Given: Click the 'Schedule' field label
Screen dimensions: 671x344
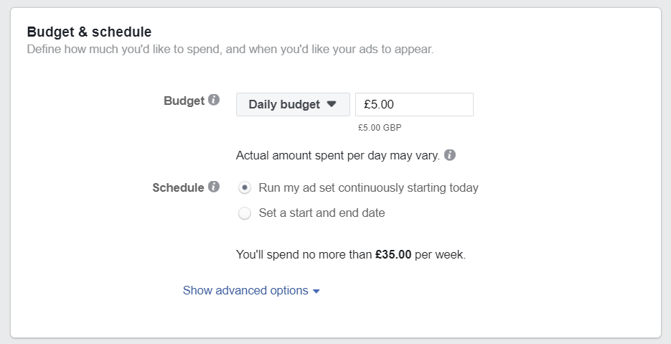Looking at the screenshot, I should (x=178, y=187).
